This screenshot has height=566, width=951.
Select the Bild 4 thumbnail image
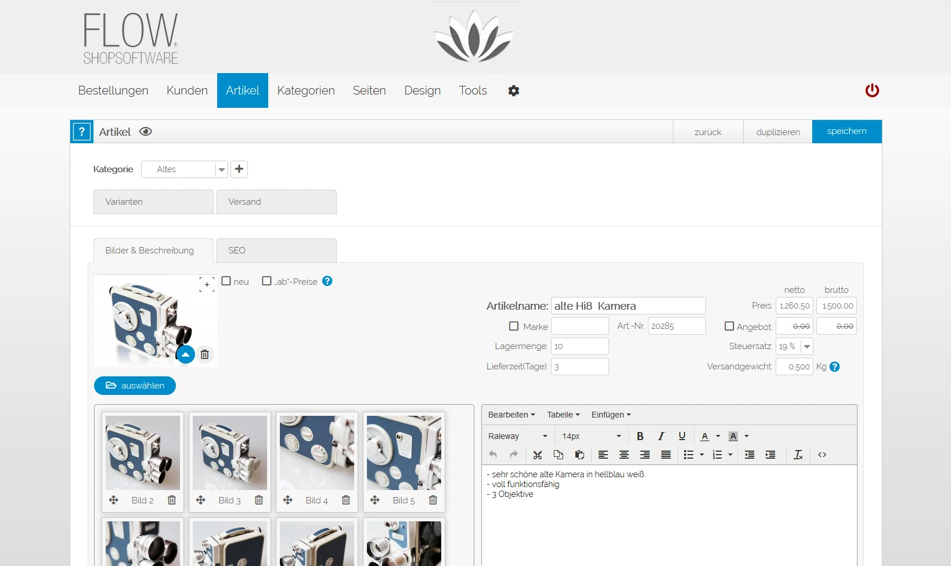pos(317,453)
